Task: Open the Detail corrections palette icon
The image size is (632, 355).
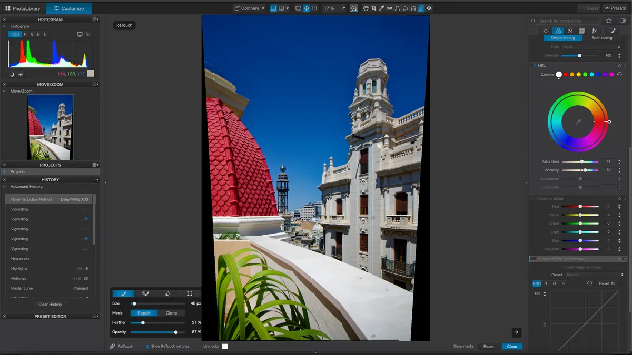Action: (570, 31)
